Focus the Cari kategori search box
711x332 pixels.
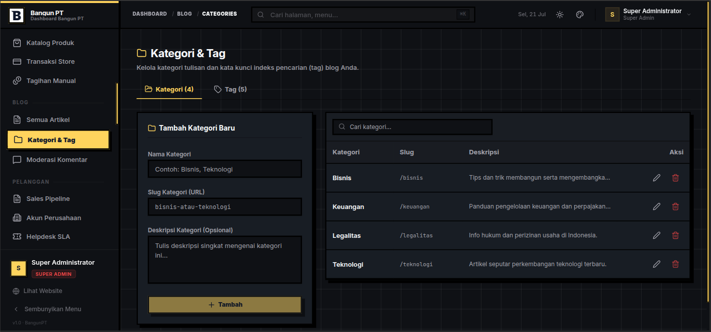[x=413, y=127]
